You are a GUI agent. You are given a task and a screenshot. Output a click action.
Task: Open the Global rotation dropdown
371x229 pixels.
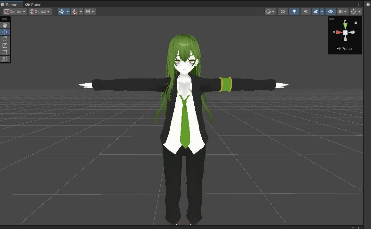pos(40,12)
